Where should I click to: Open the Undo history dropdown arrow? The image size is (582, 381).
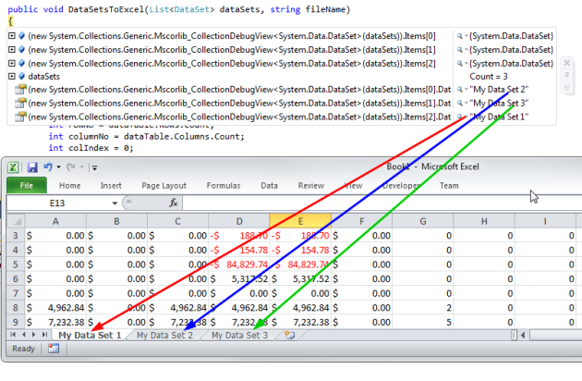[x=58, y=167]
